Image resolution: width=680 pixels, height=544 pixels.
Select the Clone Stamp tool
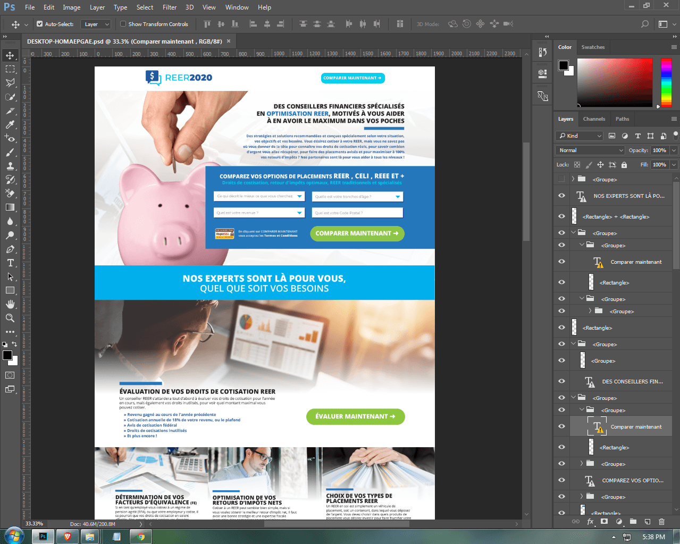[x=10, y=166]
